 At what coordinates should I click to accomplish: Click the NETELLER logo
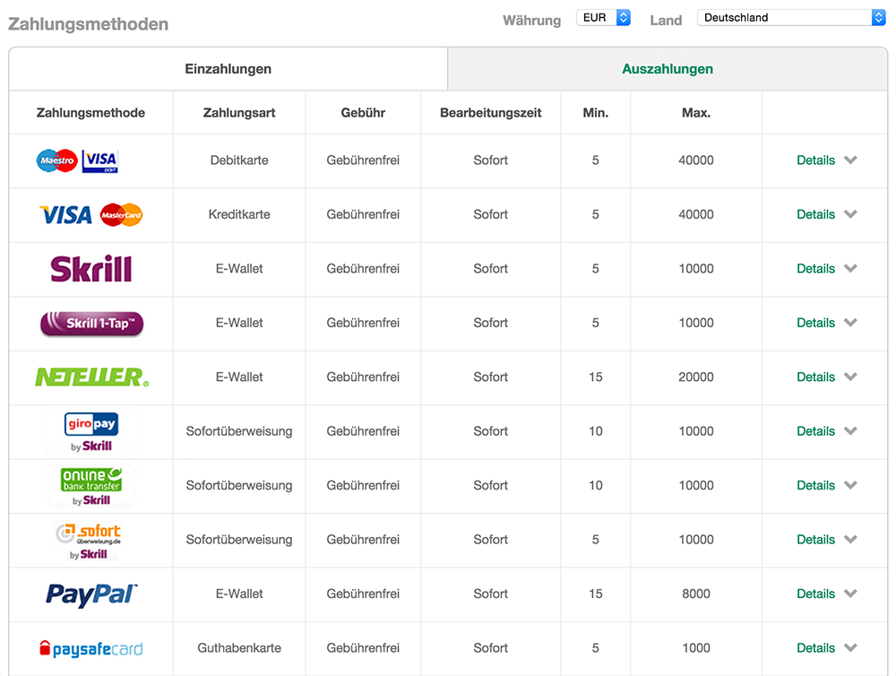[x=91, y=377]
